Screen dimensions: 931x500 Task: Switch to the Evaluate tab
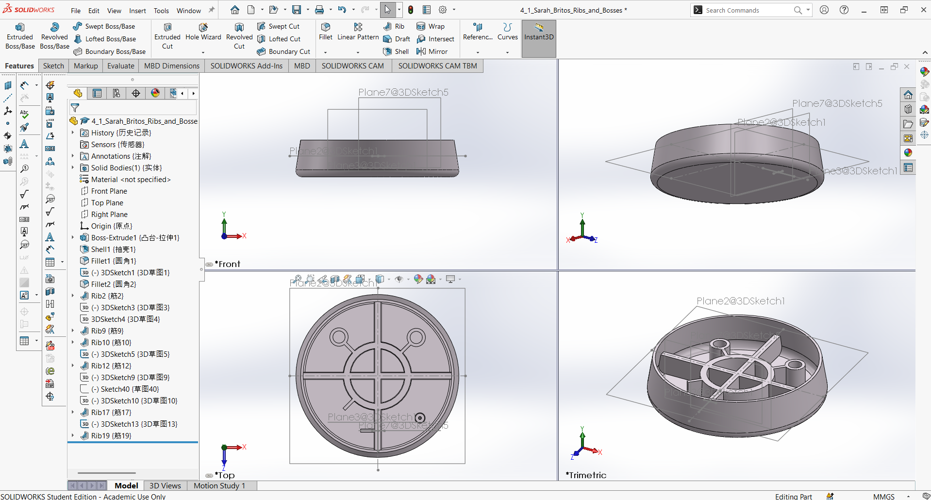coord(121,66)
